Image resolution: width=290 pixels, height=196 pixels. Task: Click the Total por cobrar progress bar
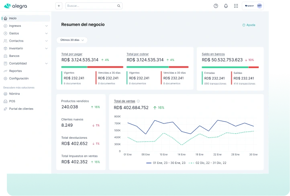[x=157, y=67]
